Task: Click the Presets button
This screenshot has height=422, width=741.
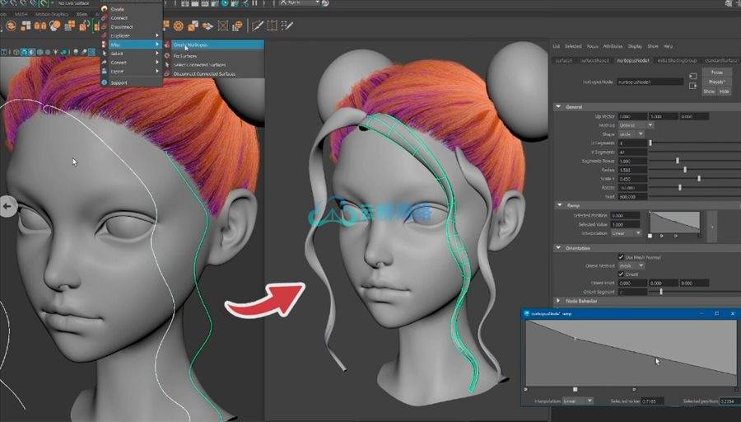Action: click(716, 82)
